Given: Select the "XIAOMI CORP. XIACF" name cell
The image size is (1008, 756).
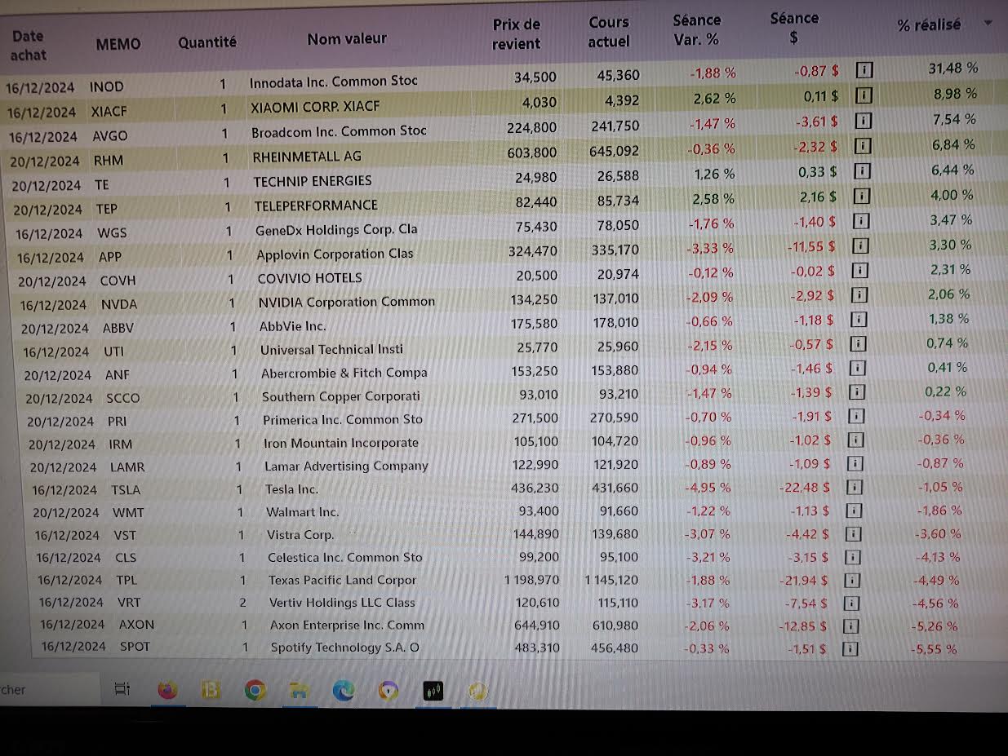Looking at the screenshot, I should coord(316,106).
